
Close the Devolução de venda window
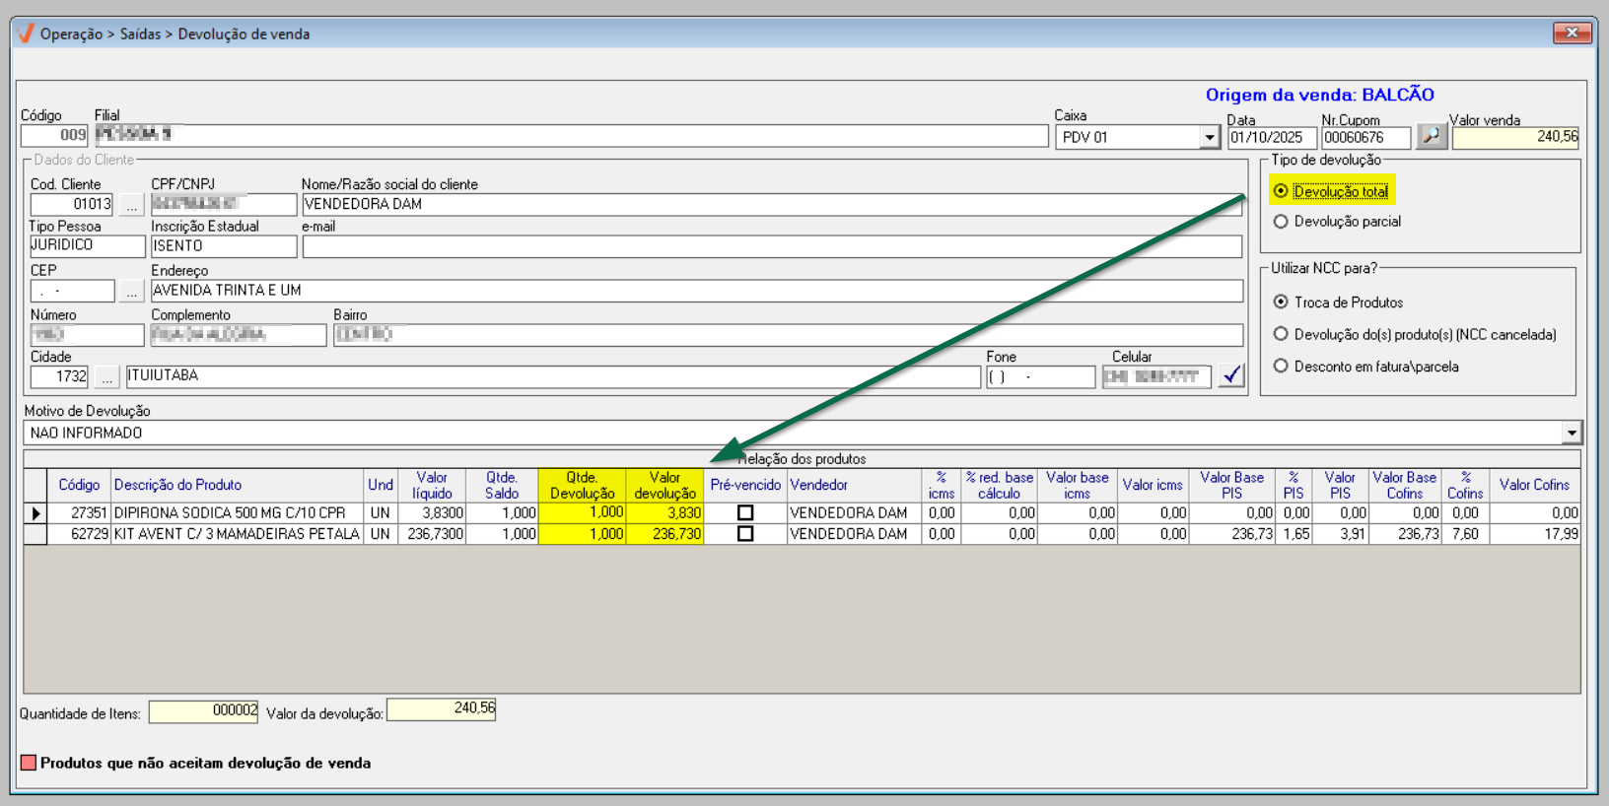[x=1572, y=33]
